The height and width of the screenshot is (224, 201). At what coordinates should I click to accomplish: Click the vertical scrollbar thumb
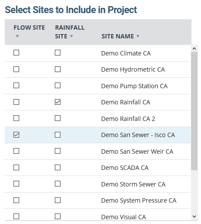point(194,111)
